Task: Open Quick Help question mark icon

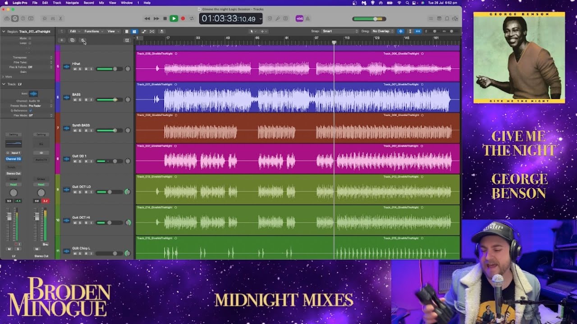Action: tap(23, 18)
